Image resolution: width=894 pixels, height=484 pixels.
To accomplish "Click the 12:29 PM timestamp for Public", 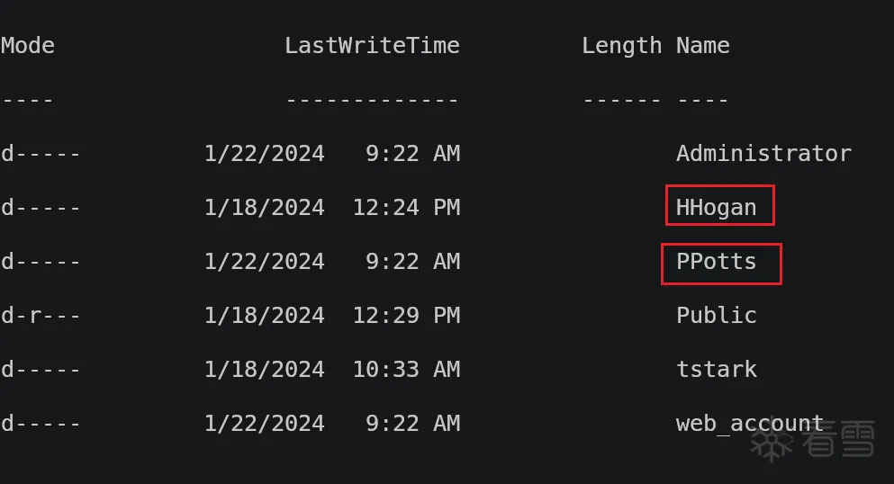I will tap(406, 315).
